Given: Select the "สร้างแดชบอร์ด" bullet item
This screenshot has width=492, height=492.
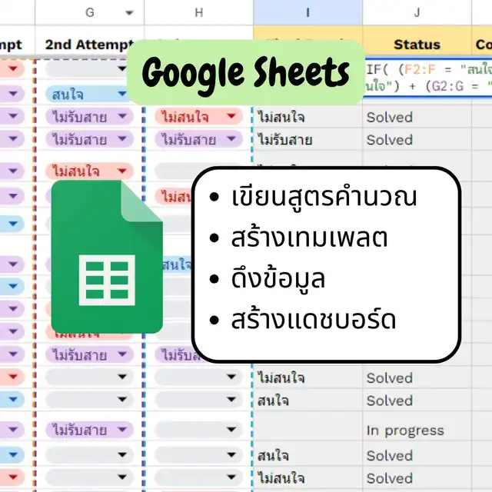Looking at the screenshot, I should click(x=314, y=320).
